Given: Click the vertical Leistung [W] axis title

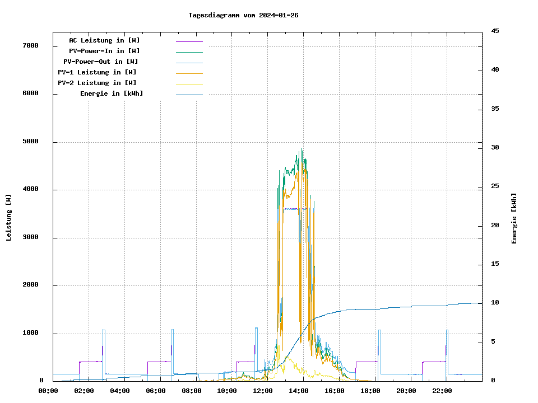Looking at the screenshot, I should click(8, 218).
